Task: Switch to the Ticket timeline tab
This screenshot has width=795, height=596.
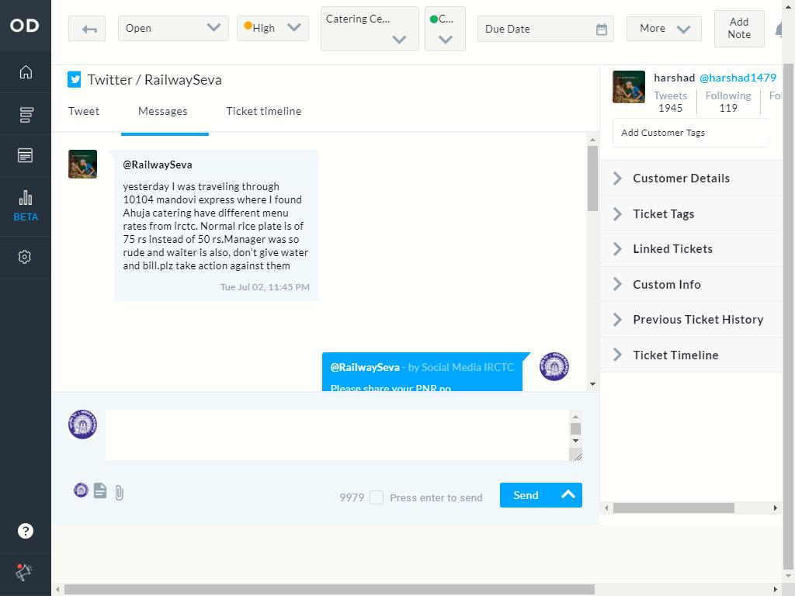Action: (264, 111)
